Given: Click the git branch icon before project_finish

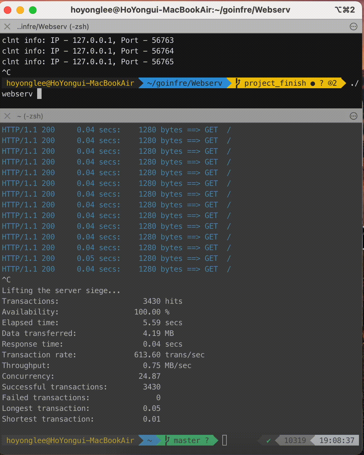Looking at the screenshot, I should click(238, 83).
